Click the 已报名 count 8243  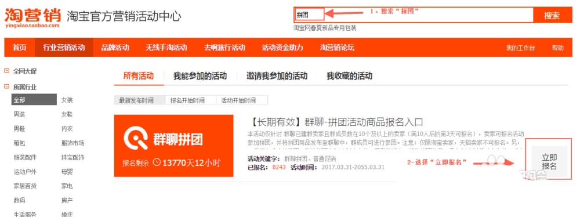click(279, 167)
